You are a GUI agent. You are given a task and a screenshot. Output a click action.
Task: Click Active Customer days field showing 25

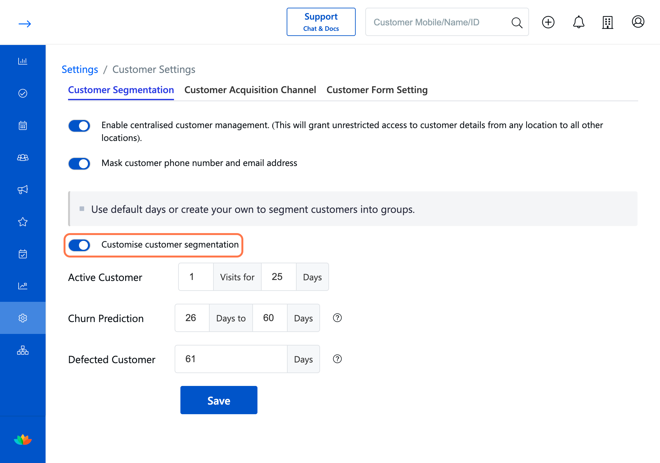click(x=279, y=277)
